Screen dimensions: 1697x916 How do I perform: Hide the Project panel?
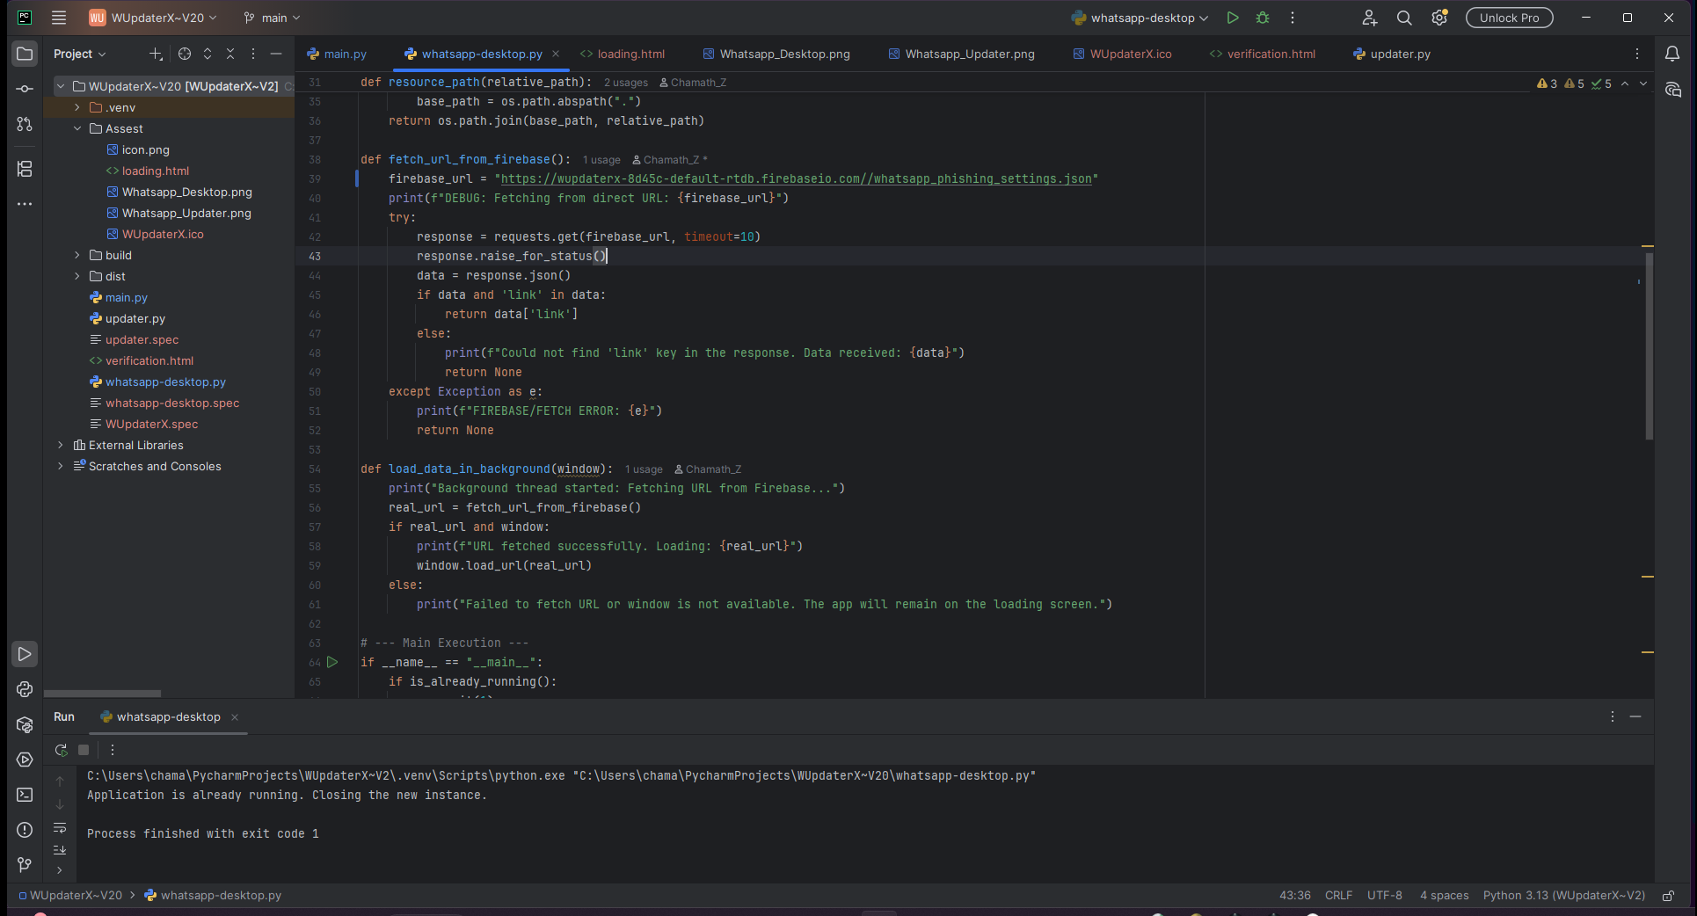point(276,54)
